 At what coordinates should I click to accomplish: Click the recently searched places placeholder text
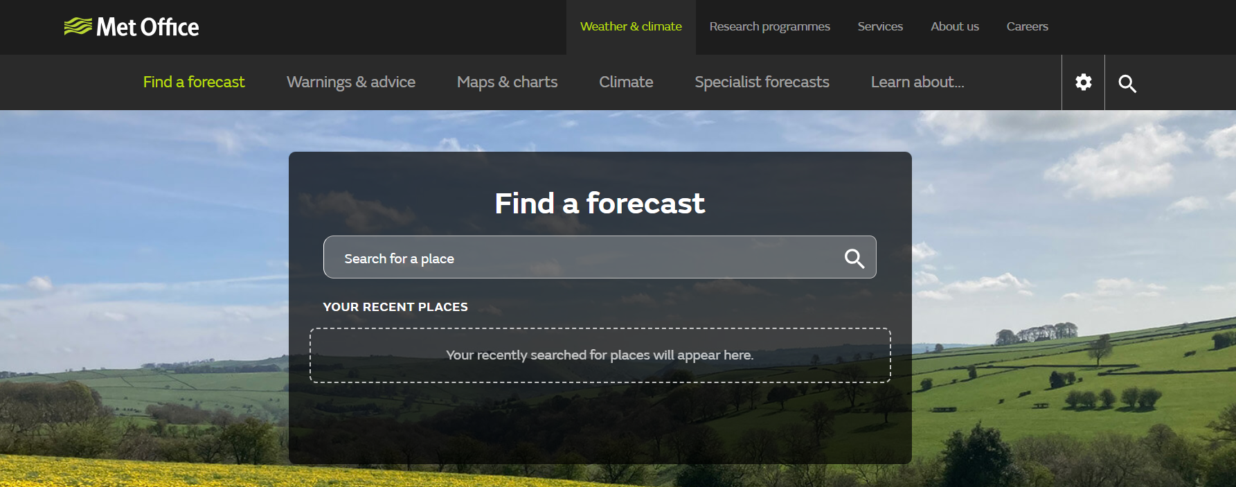point(600,355)
